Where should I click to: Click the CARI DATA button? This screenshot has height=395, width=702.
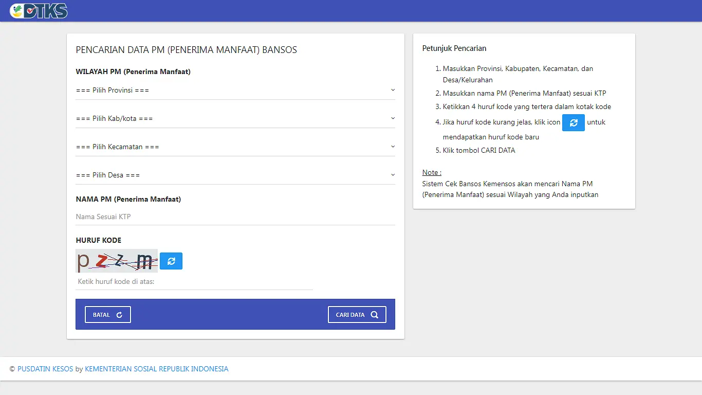357,315
